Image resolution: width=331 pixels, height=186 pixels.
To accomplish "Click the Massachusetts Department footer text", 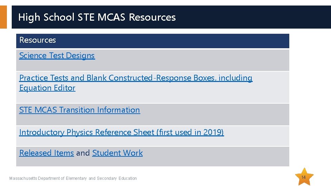I will click(x=73, y=178).
